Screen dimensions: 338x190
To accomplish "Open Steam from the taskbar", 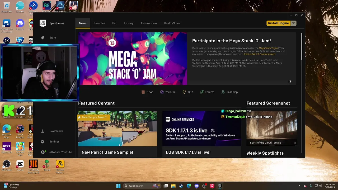I will [x=181, y=186].
